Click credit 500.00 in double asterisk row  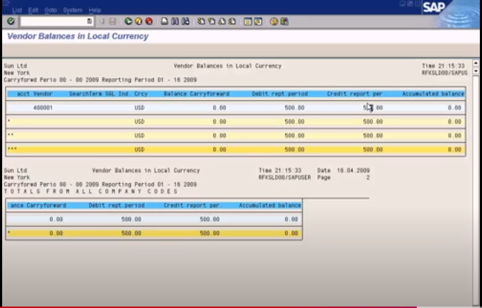(x=373, y=136)
